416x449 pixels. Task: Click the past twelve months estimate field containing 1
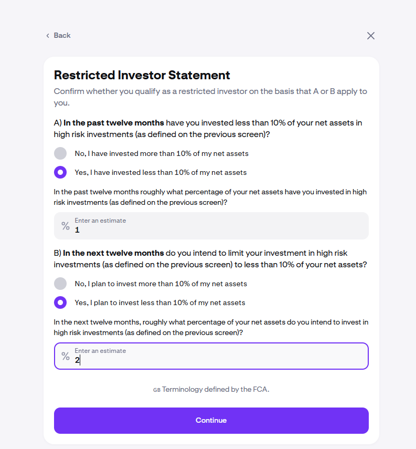click(x=211, y=226)
